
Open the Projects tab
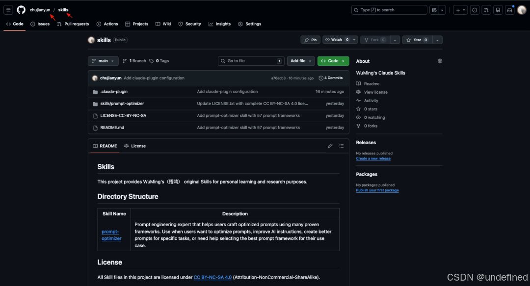[136, 24]
